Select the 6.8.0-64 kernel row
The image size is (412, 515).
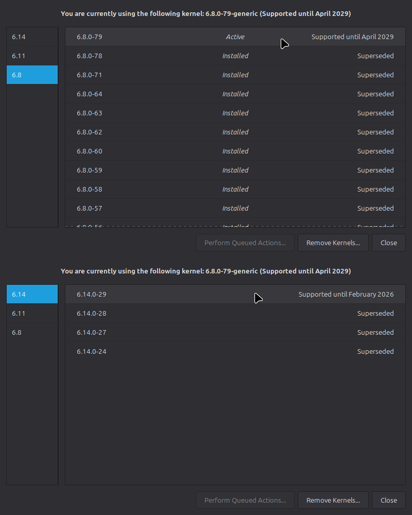235,94
